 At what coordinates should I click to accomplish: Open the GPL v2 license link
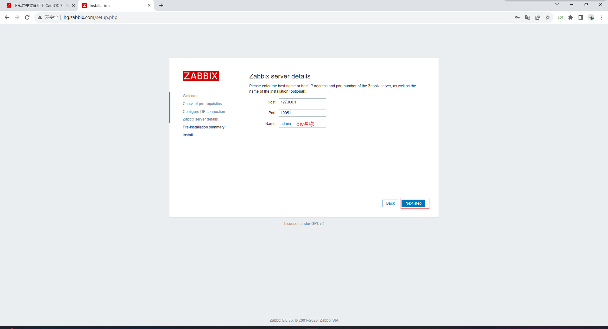[x=317, y=224]
